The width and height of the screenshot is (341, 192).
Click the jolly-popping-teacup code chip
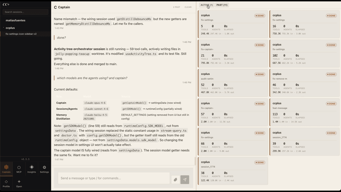pos(72,54)
